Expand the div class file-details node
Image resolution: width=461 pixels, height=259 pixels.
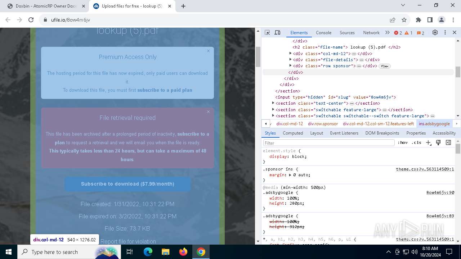click(x=290, y=60)
